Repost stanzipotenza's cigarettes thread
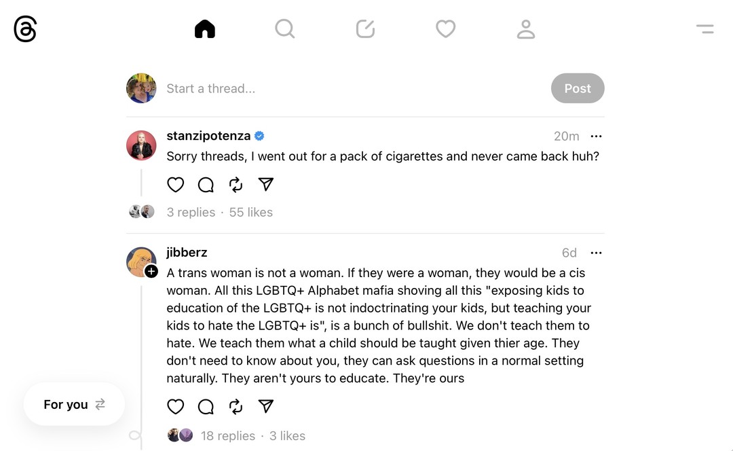 (236, 185)
